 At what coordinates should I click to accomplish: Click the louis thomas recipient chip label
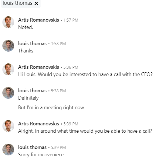(17, 3)
